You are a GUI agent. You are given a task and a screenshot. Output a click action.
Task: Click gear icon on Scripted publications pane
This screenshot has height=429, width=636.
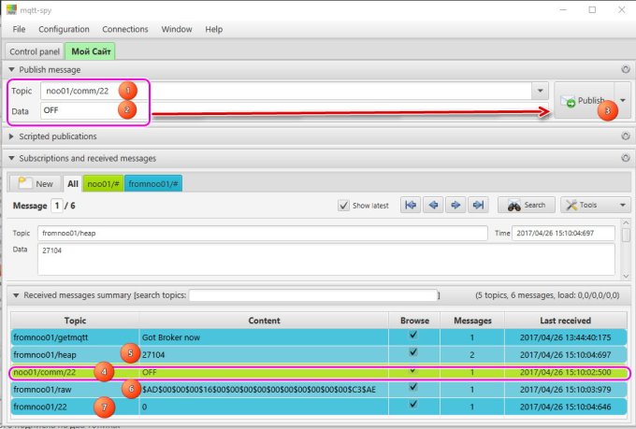point(625,136)
